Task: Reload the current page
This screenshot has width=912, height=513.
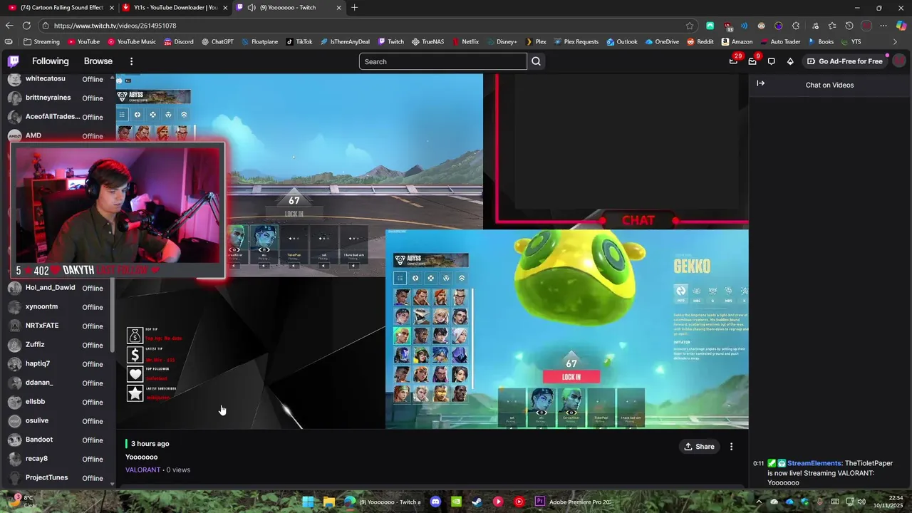Action: (27, 26)
